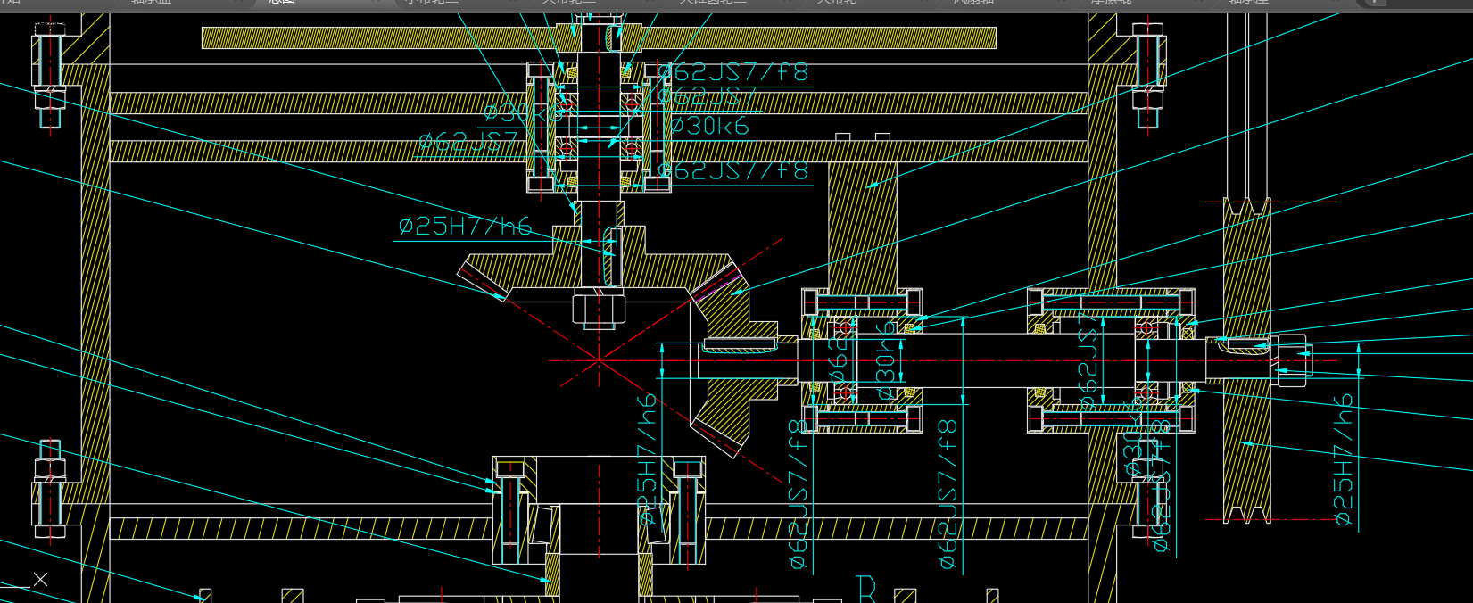This screenshot has height=603, width=1473.
Task: Select the ø62JS7 label left of upper bearing
Action: (468, 142)
